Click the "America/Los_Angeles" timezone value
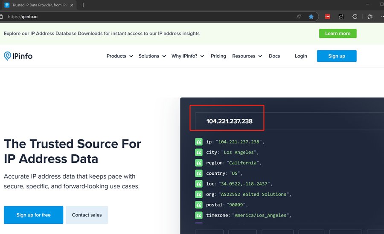384x234 pixels. (x=261, y=215)
